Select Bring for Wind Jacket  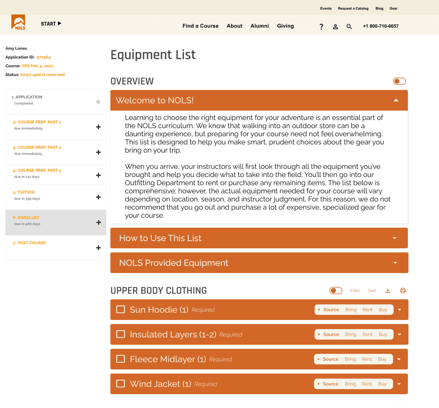coord(350,384)
